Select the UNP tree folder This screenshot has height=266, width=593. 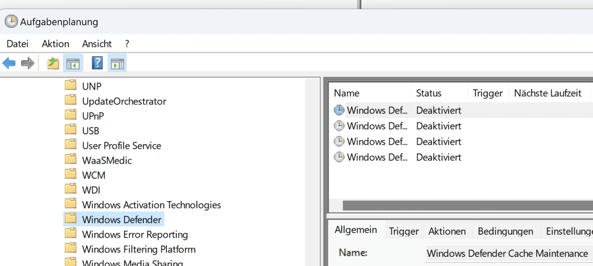tap(92, 86)
